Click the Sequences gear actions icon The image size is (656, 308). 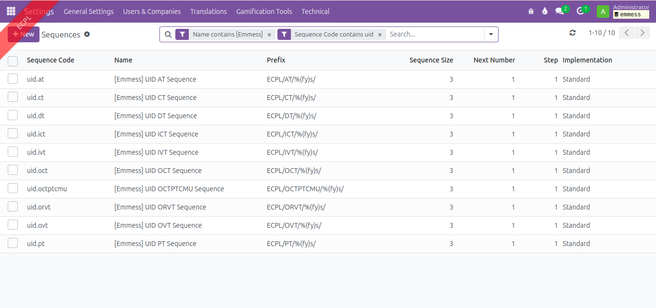[87, 34]
